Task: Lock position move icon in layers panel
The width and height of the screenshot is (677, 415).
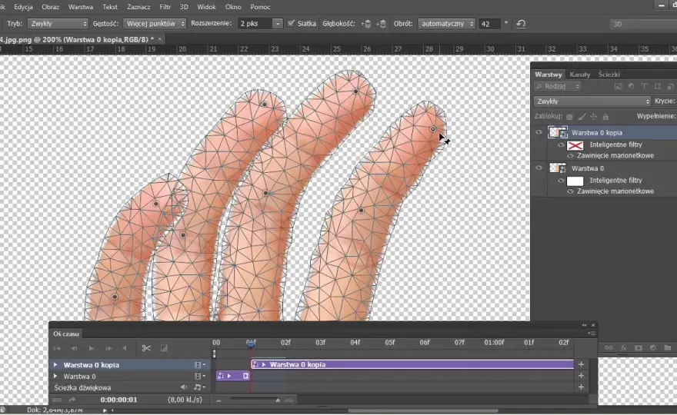Action: pyautogui.click(x=594, y=117)
